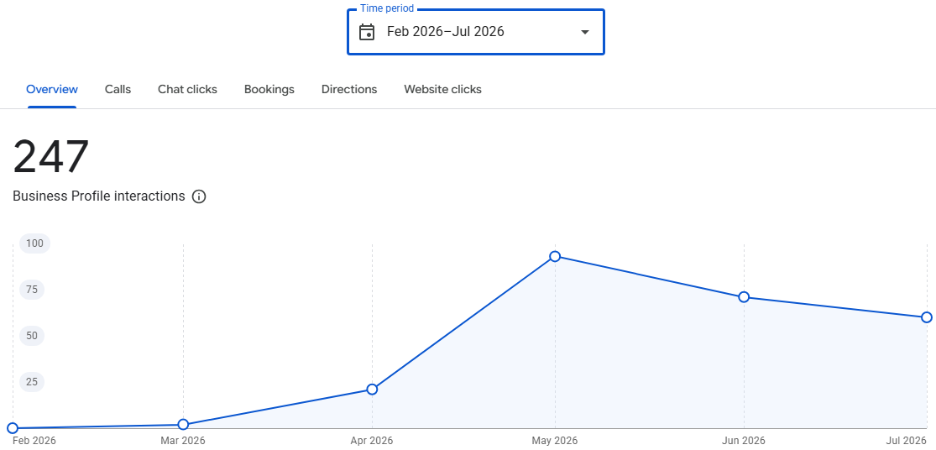Click the Business Profile interactions label
Viewport: 936px width, 450px height.
click(99, 196)
